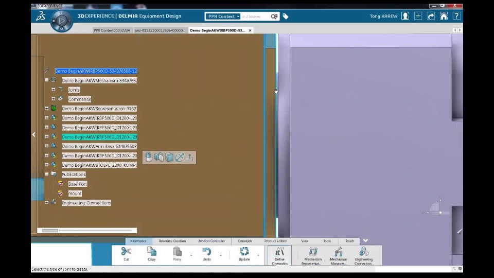The width and height of the screenshot is (494, 278).
Task: Click the Cut scissors icon
Action: 126,252
